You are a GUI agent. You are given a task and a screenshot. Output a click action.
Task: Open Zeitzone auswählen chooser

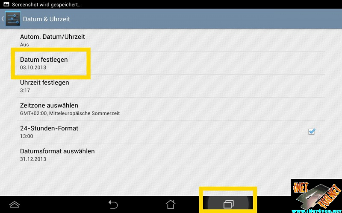[x=171, y=109]
